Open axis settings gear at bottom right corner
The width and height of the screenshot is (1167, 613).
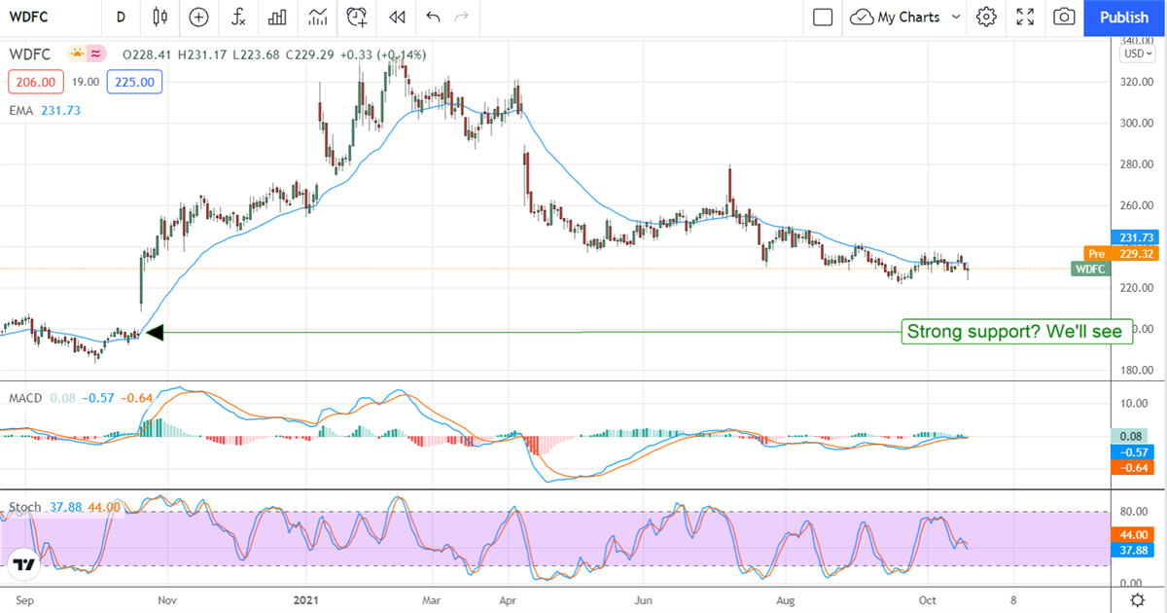[x=1137, y=600]
